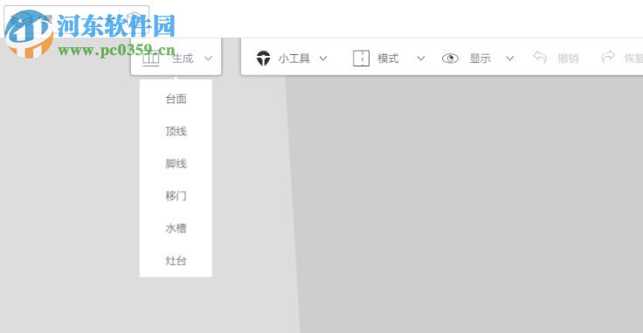
Task: Click the 撤销 text button
Action: 568,59
